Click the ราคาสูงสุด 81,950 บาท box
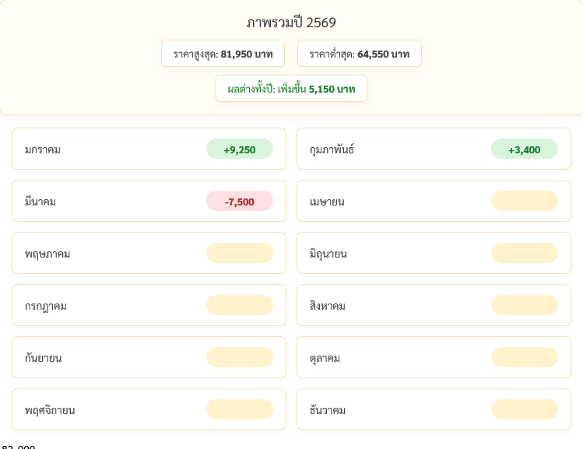 223,54
